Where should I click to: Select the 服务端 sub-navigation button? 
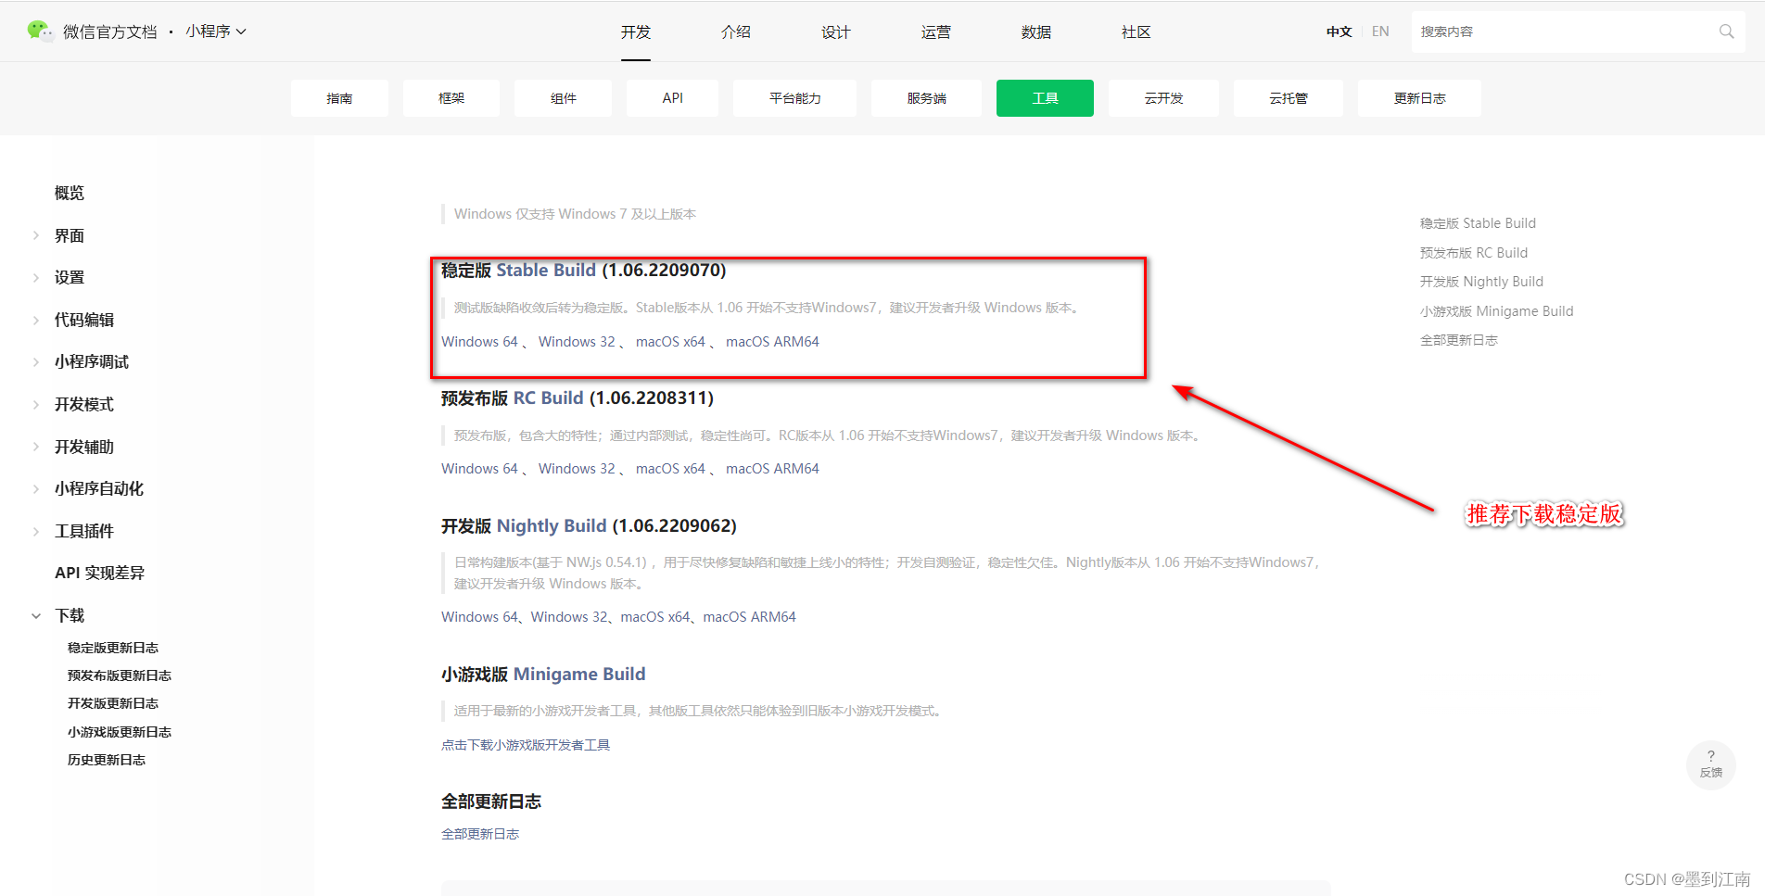[x=926, y=98]
